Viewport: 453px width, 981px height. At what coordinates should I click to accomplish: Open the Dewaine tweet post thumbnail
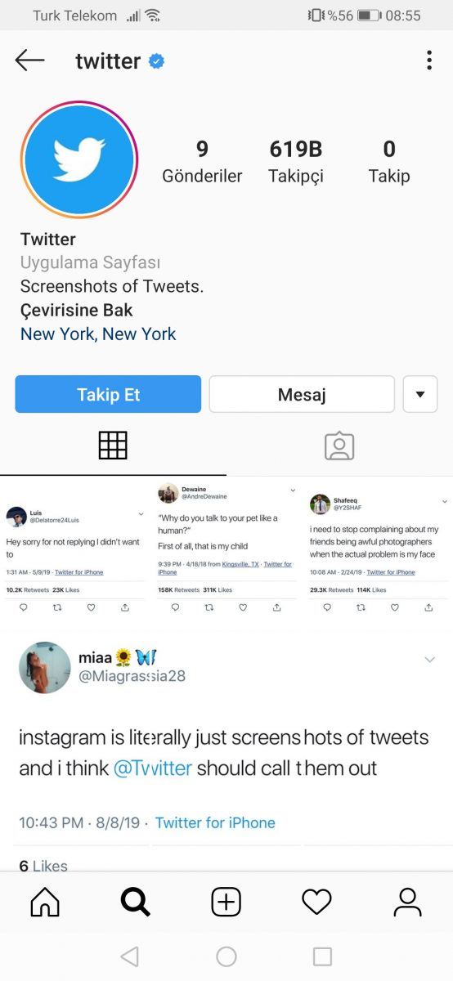pos(226,552)
